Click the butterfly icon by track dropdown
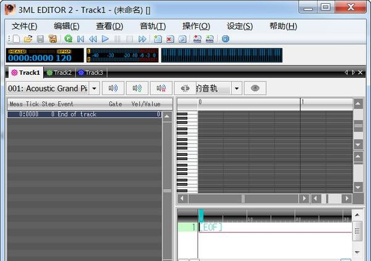The width and height of the screenshot is (371, 261). [185, 88]
